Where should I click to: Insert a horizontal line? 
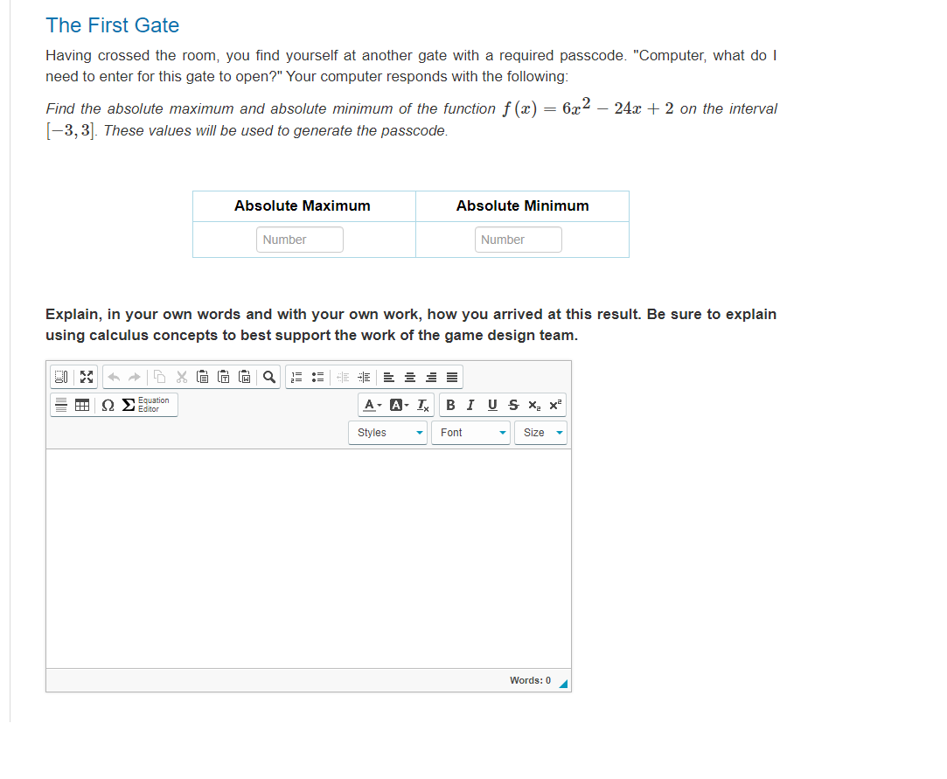60,405
